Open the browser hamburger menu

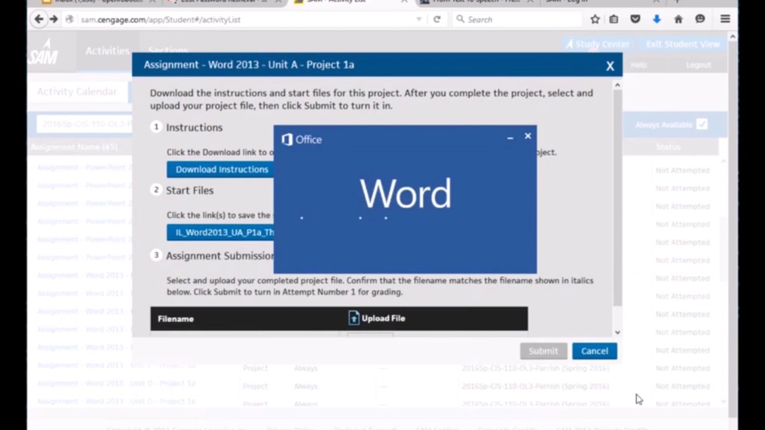(725, 19)
